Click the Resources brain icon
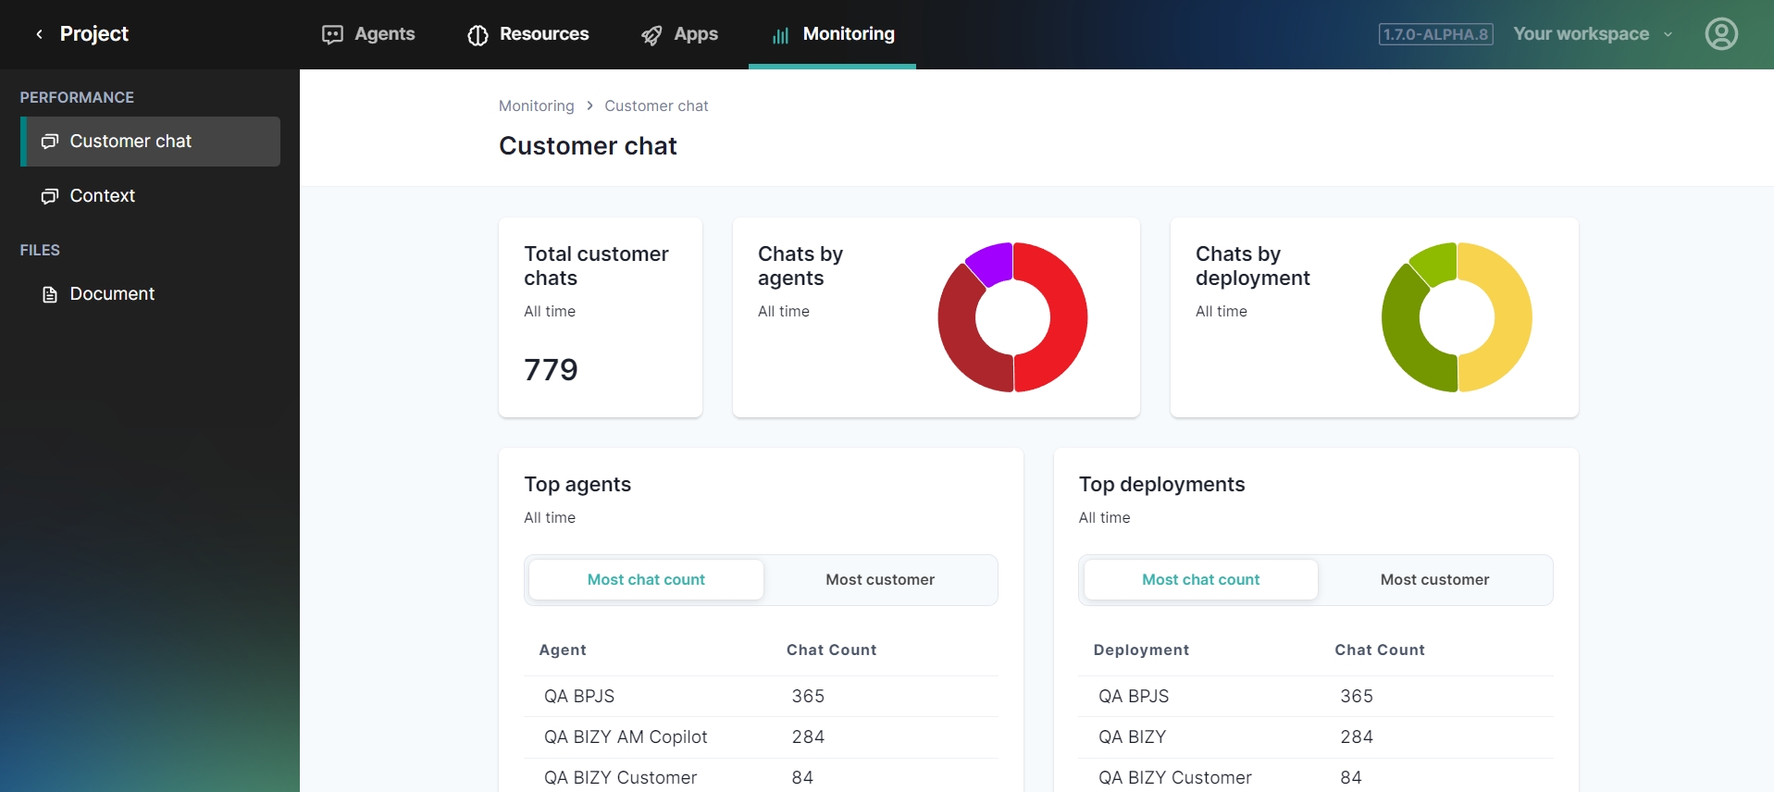 (x=478, y=35)
